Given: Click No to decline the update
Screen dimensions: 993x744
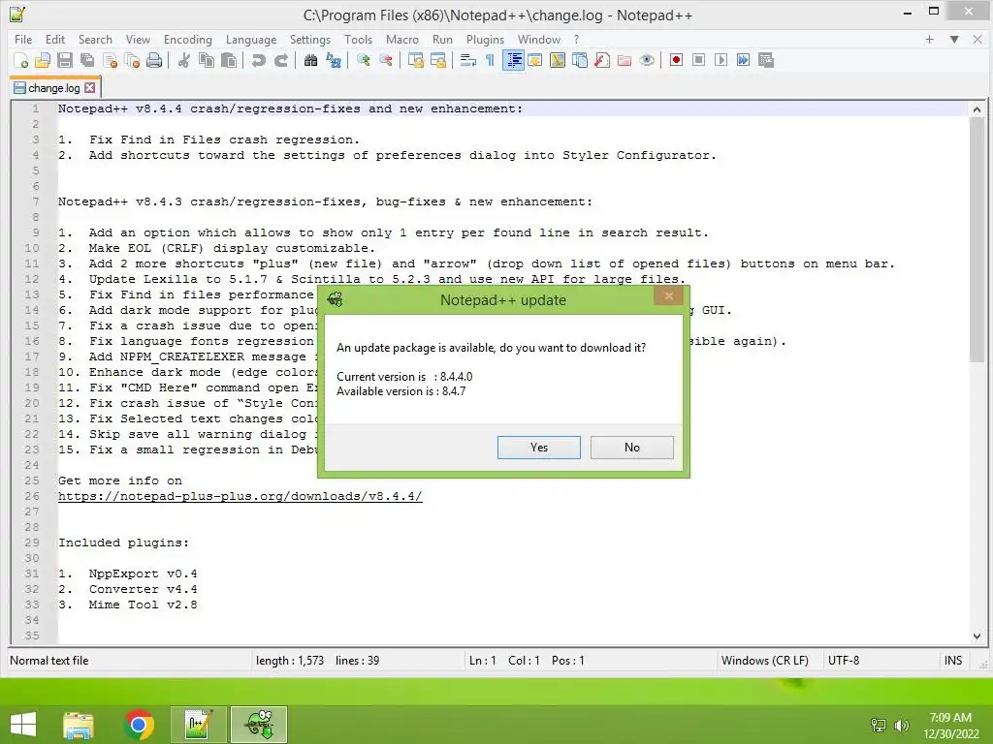Looking at the screenshot, I should coord(632,448).
